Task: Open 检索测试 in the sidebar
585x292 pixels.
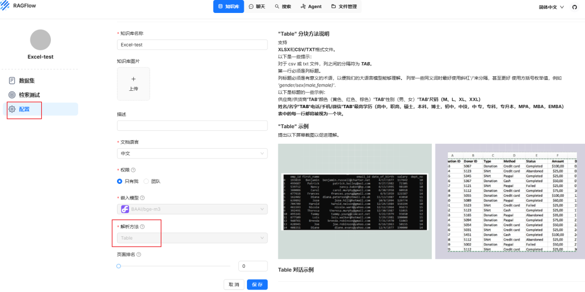Action: (x=40, y=95)
